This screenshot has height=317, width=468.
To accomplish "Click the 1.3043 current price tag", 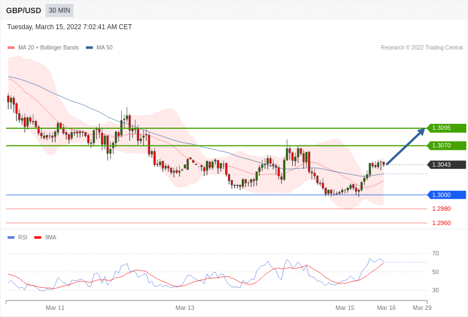I will click(x=447, y=165).
